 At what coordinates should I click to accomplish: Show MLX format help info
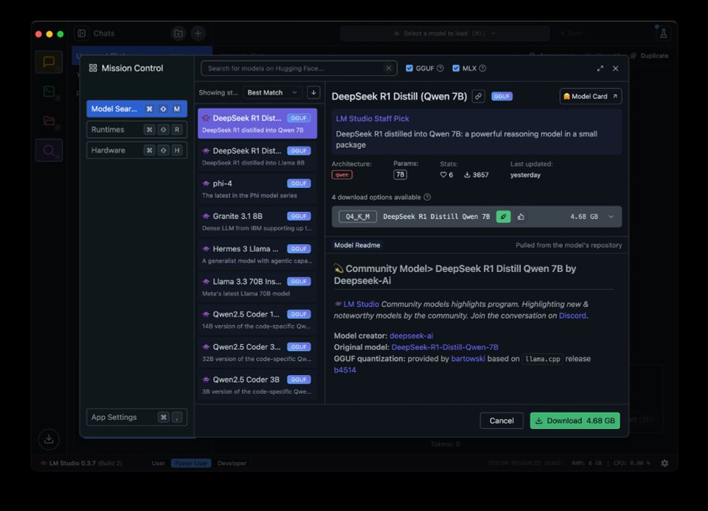[482, 69]
